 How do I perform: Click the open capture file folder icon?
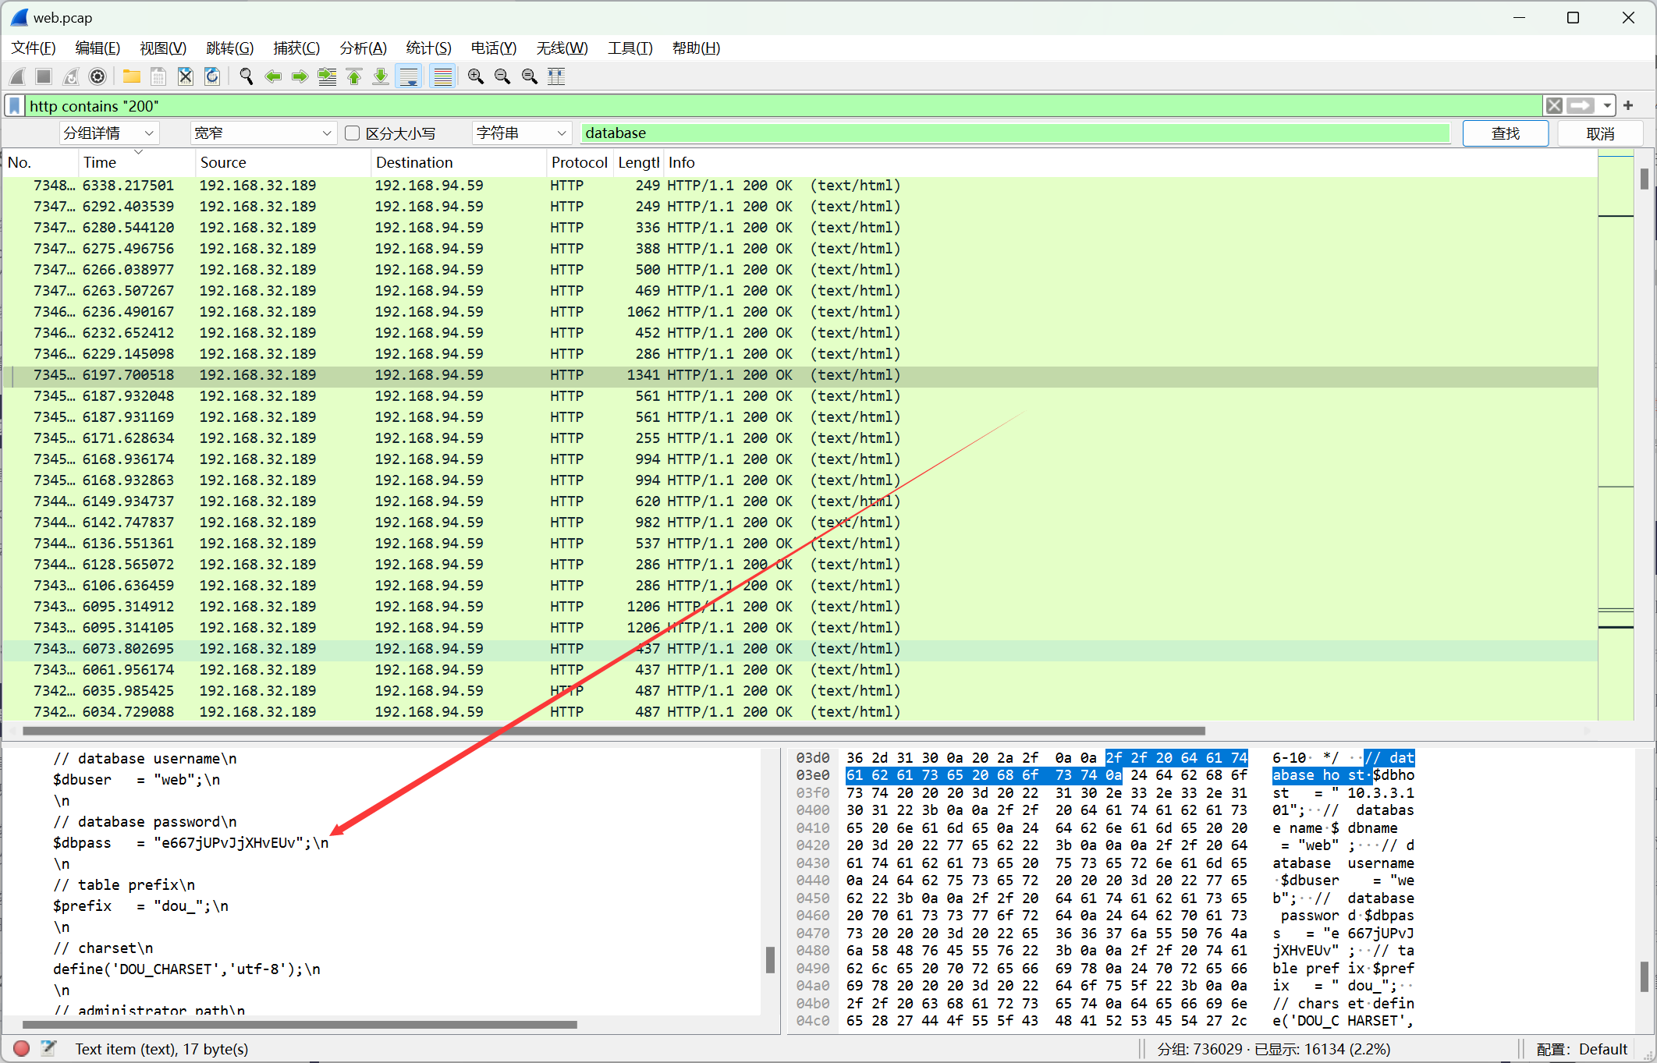click(131, 76)
